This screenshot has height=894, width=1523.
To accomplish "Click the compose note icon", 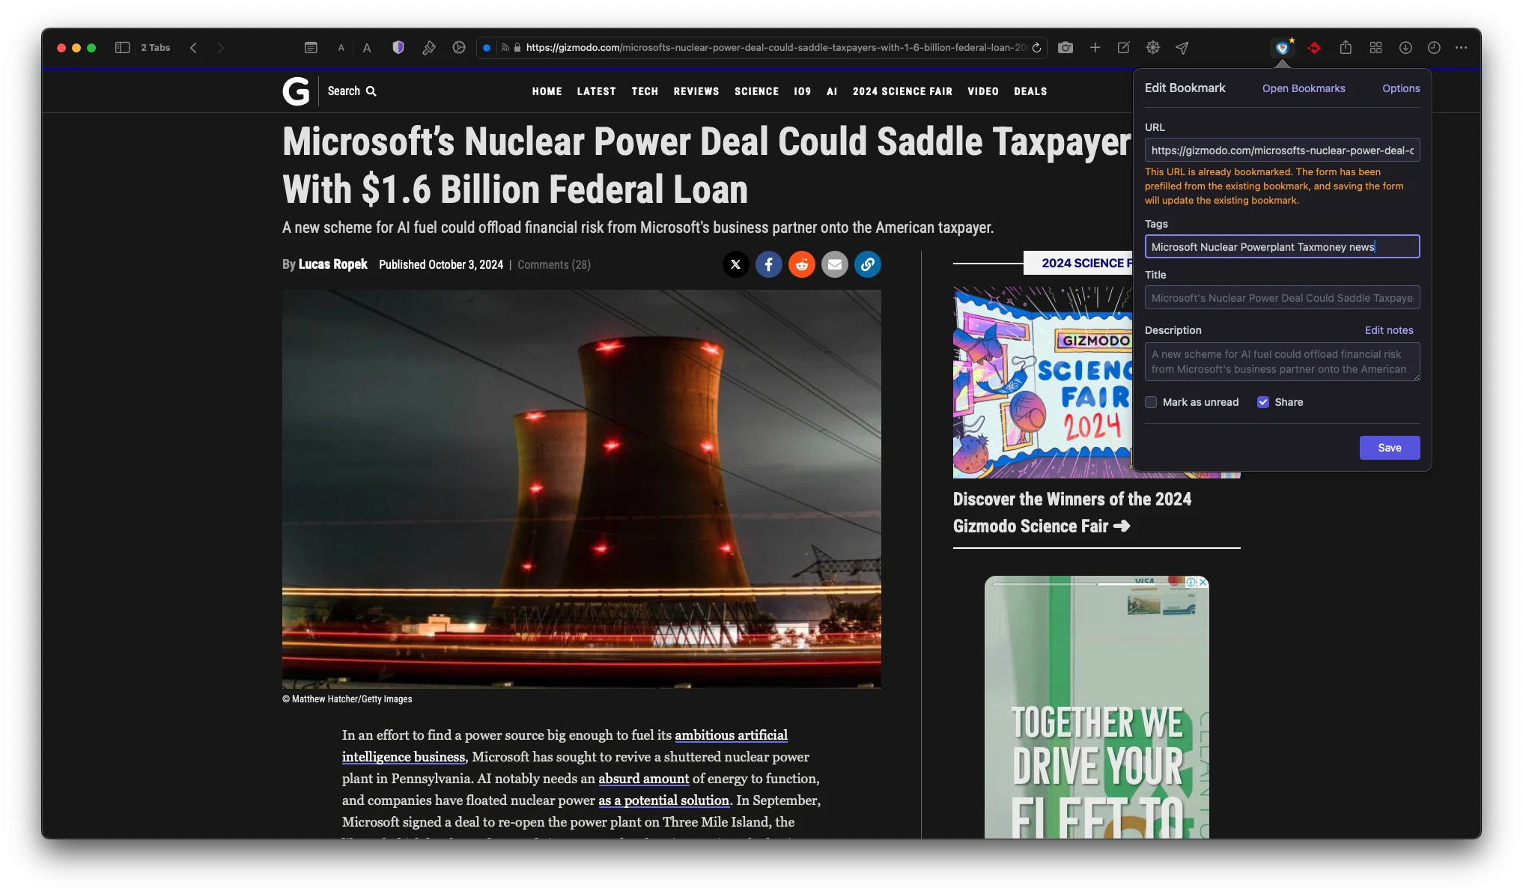I will point(1124,48).
